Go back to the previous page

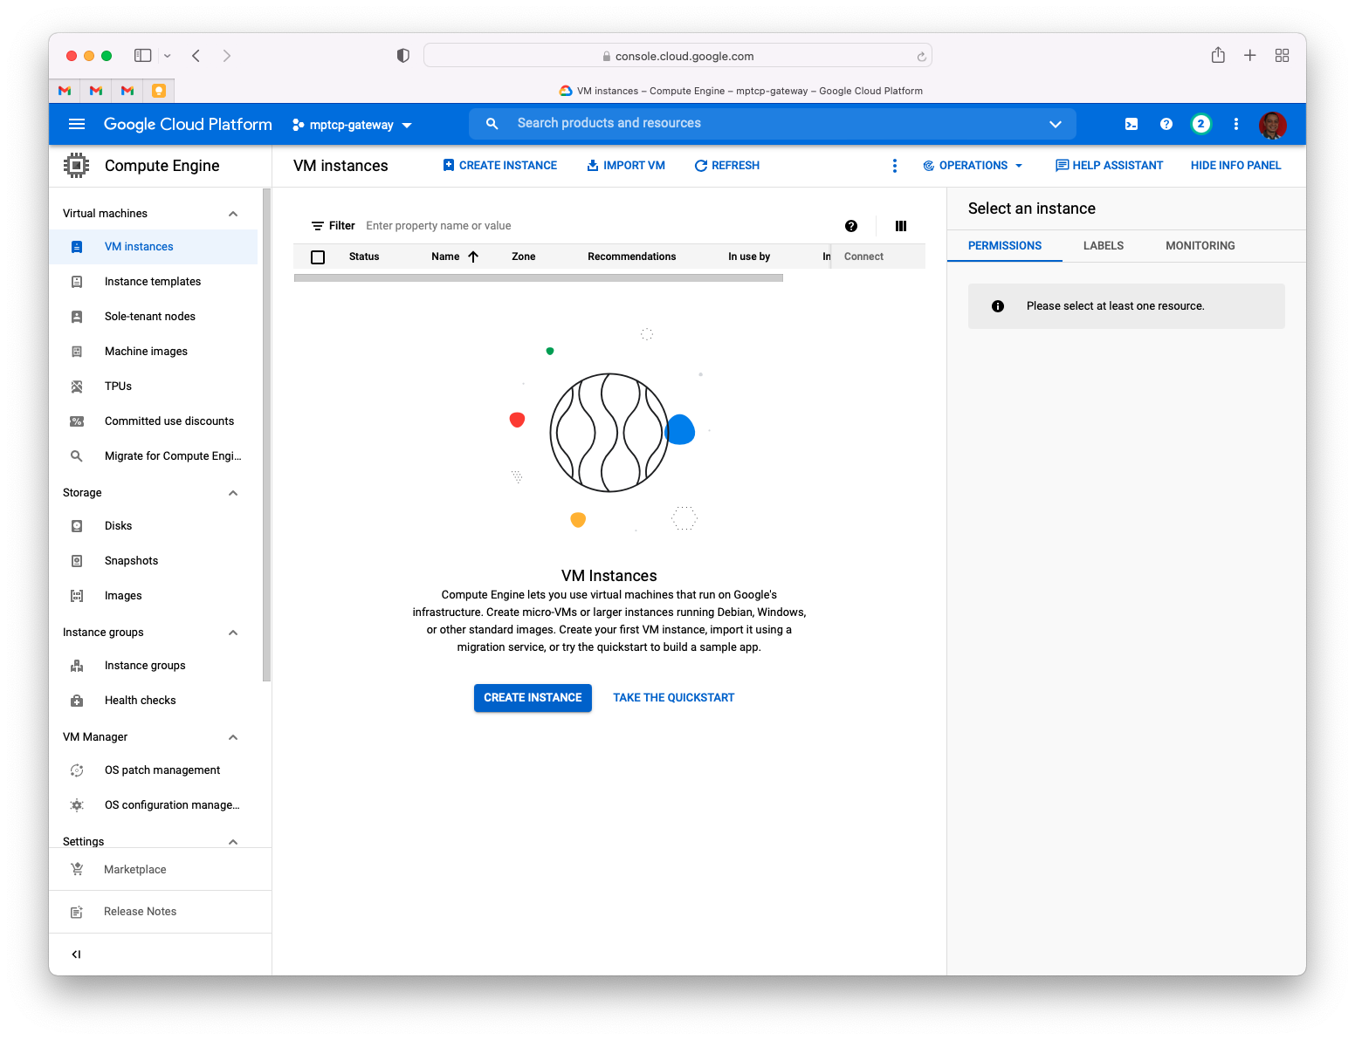tap(196, 56)
